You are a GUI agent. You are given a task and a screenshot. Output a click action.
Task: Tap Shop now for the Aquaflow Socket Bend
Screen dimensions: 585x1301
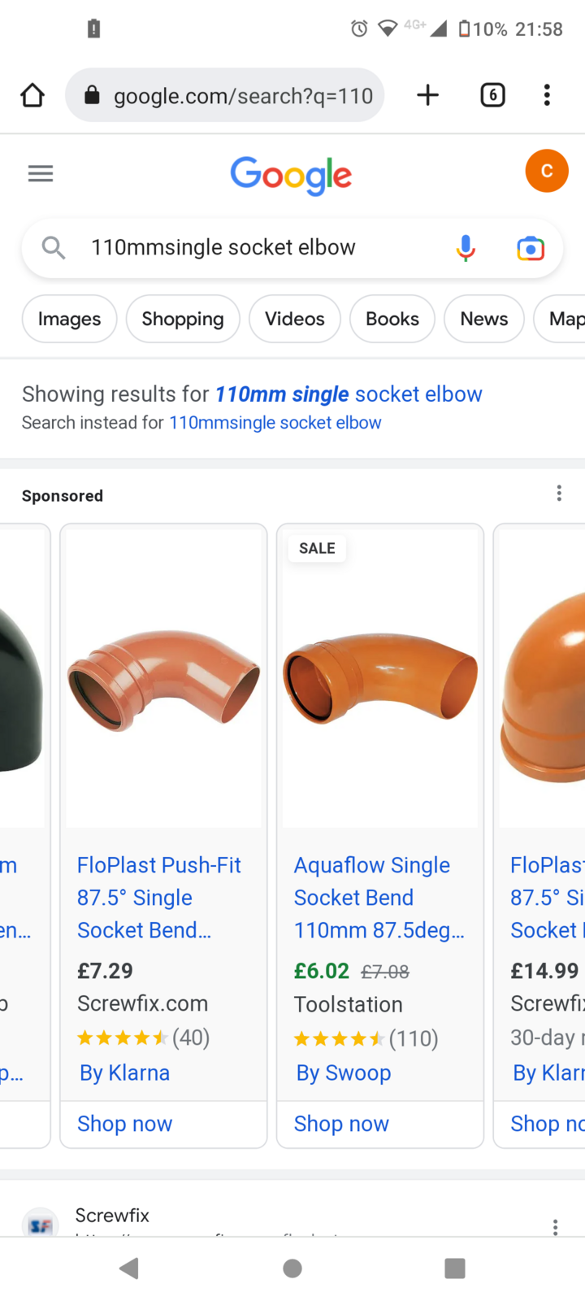341,1124
